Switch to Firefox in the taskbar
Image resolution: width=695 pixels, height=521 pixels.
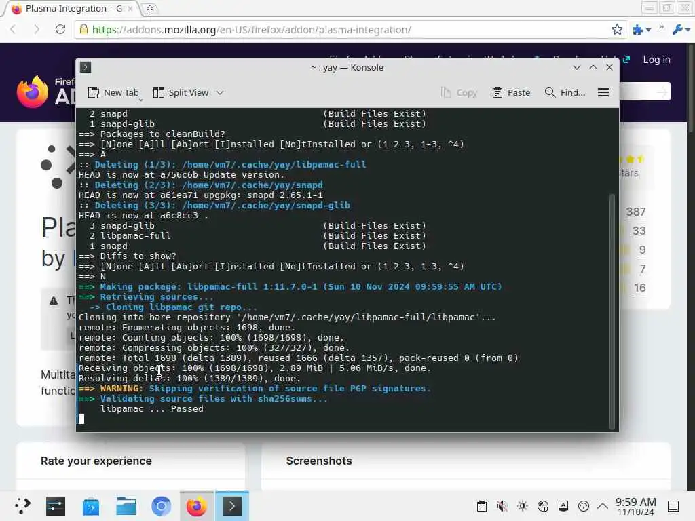196,506
